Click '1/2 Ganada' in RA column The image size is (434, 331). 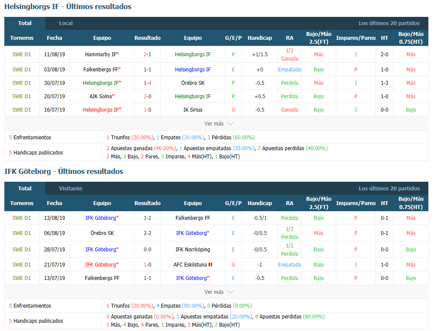pos(289,55)
